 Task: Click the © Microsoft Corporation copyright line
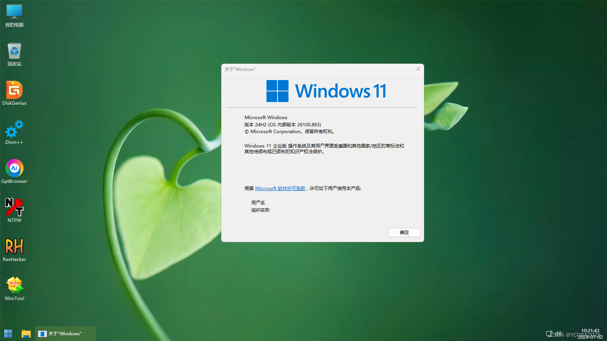coord(290,132)
